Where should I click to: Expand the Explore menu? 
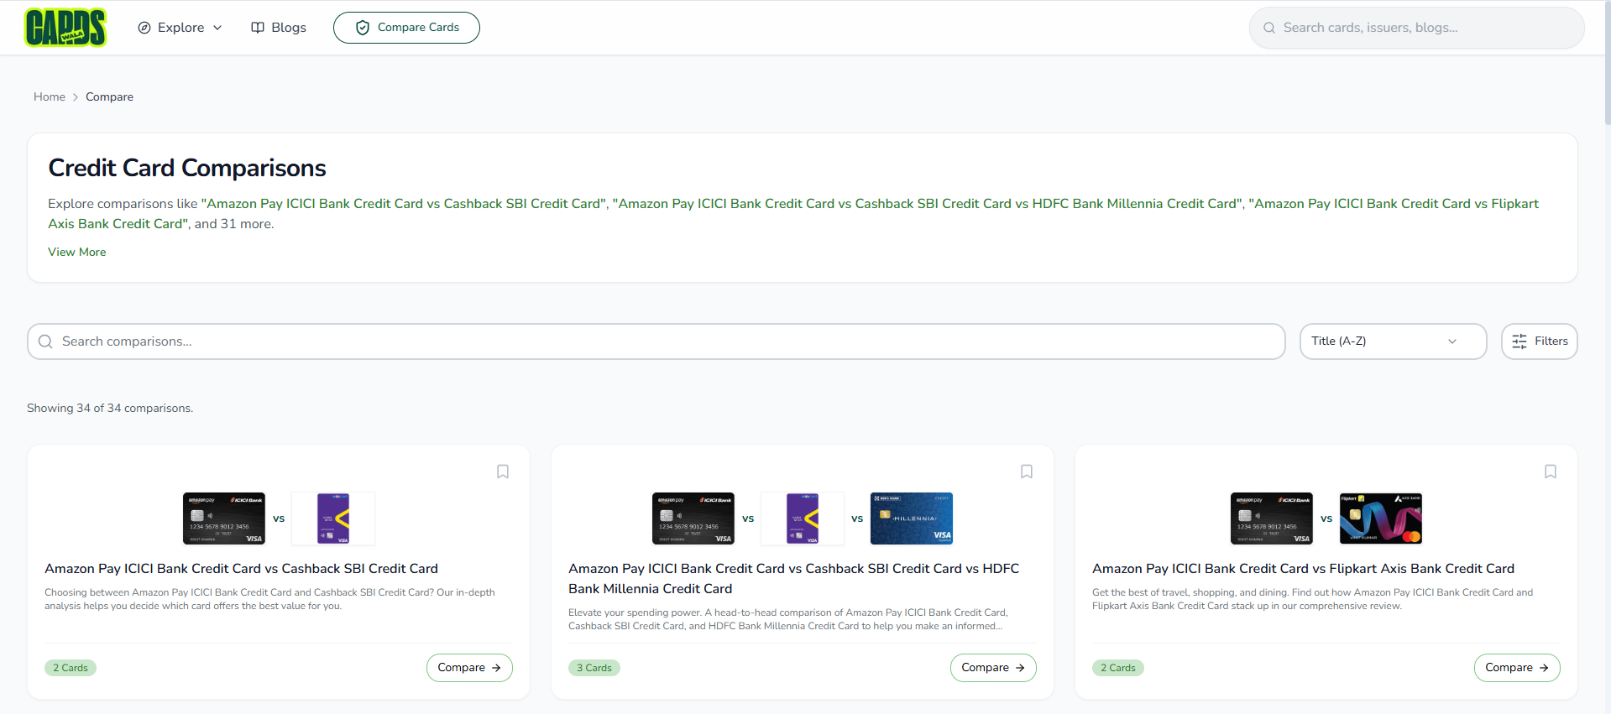click(180, 28)
